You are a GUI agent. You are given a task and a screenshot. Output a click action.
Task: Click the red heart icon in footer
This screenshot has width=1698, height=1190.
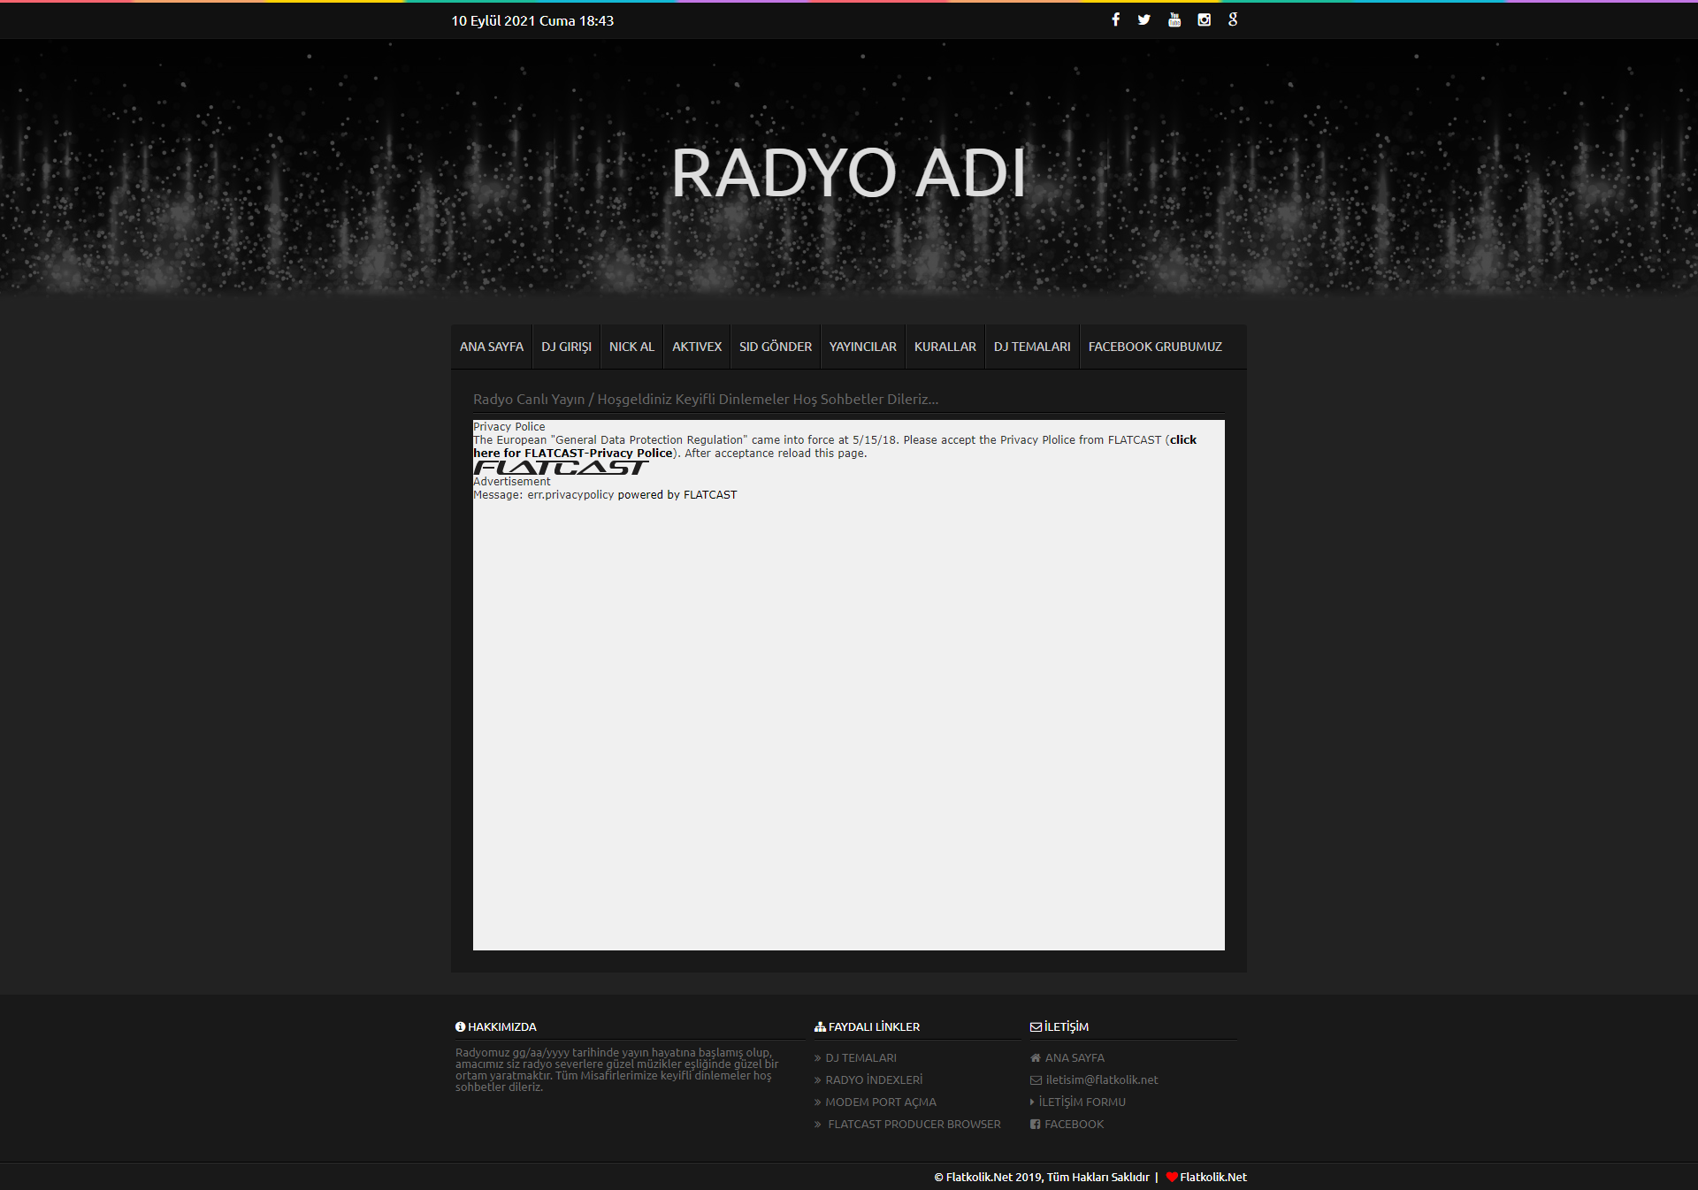(1172, 1177)
